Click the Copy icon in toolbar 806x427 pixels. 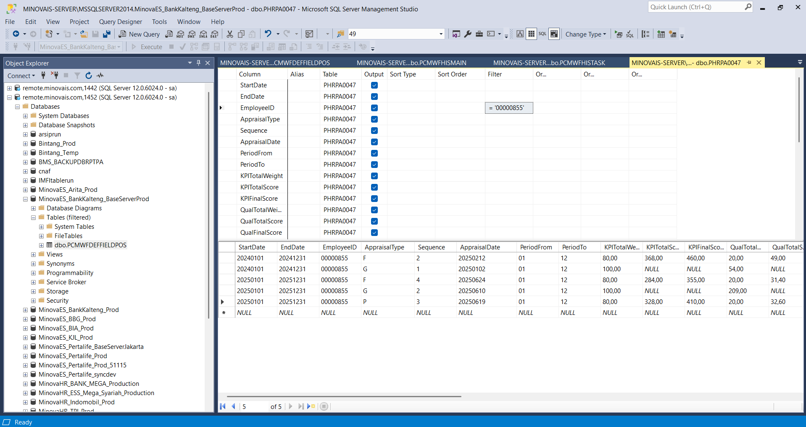coord(241,34)
